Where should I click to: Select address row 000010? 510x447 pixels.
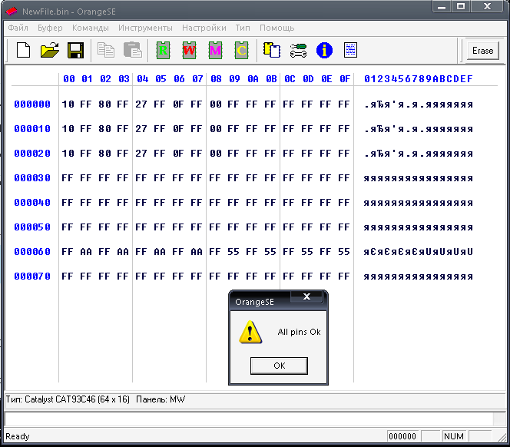[32, 129]
